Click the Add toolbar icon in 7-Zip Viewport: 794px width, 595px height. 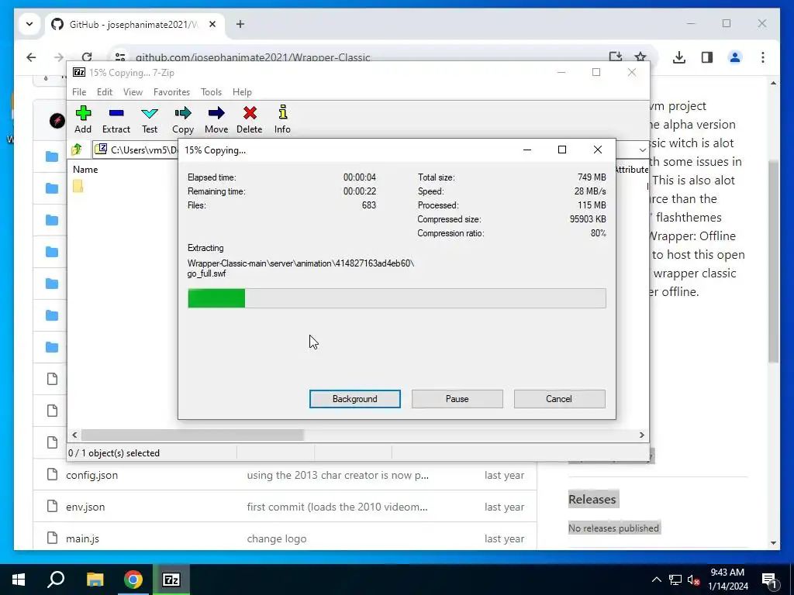83,119
